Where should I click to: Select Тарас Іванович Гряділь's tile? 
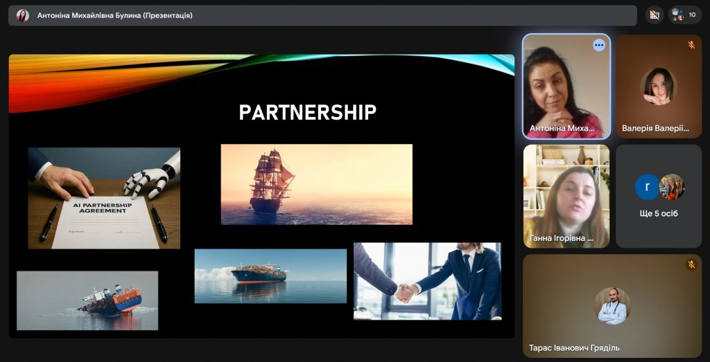click(612, 306)
